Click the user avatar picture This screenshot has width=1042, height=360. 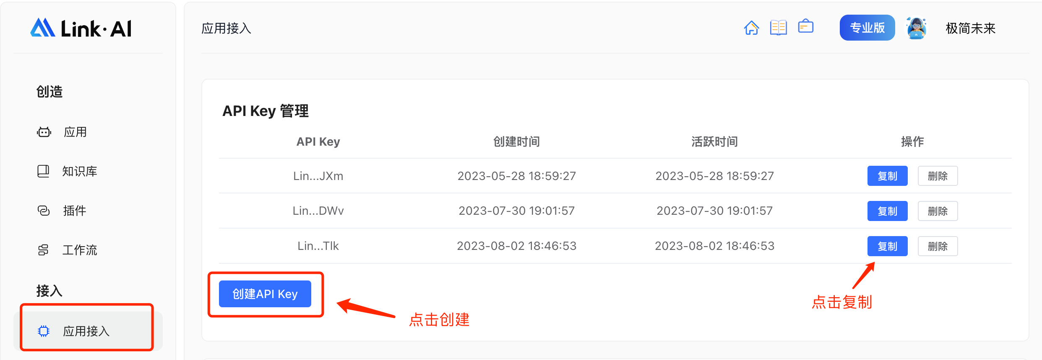coord(916,28)
